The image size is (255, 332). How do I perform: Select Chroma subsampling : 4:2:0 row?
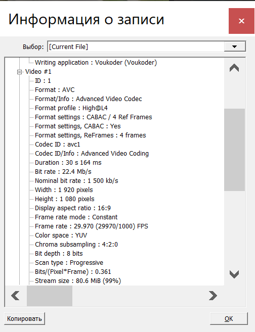(76, 245)
